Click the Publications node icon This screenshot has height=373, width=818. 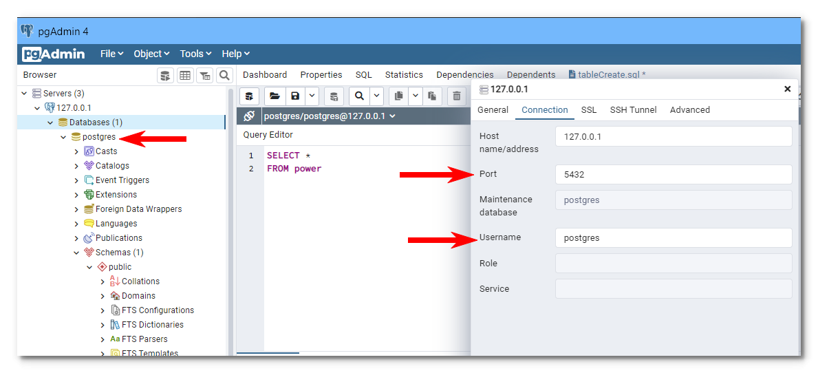[x=89, y=238]
